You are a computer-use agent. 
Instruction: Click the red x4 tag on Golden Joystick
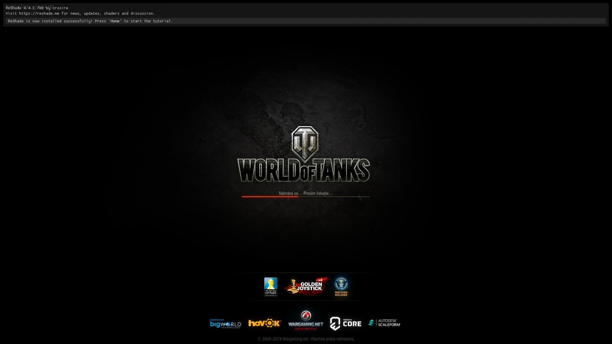[321, 280]
